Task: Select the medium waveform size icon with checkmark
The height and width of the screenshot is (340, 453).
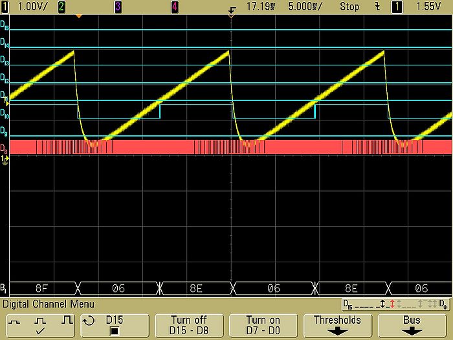Action: 39,320
